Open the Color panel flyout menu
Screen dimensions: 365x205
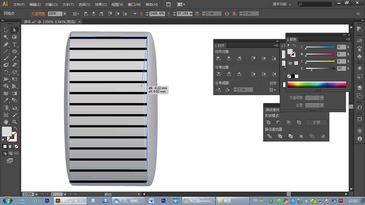[x=348, y=39]
